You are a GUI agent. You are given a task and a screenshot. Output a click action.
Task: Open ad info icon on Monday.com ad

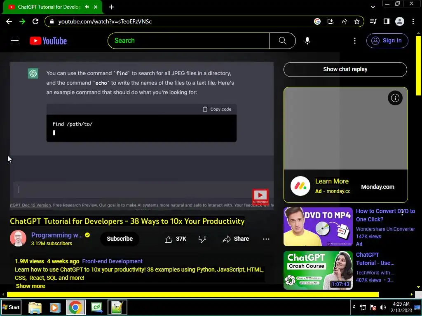(x=395, y=98)
